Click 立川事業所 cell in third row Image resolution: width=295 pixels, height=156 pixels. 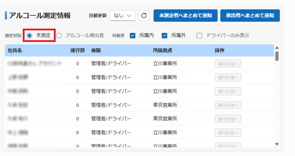[165, 91]
